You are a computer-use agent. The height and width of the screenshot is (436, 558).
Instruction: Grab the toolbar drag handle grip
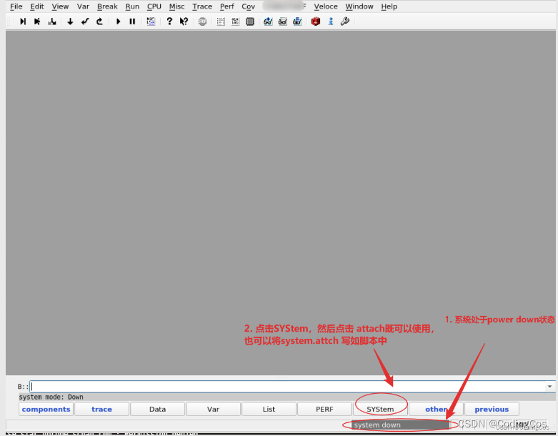point(9,21)
